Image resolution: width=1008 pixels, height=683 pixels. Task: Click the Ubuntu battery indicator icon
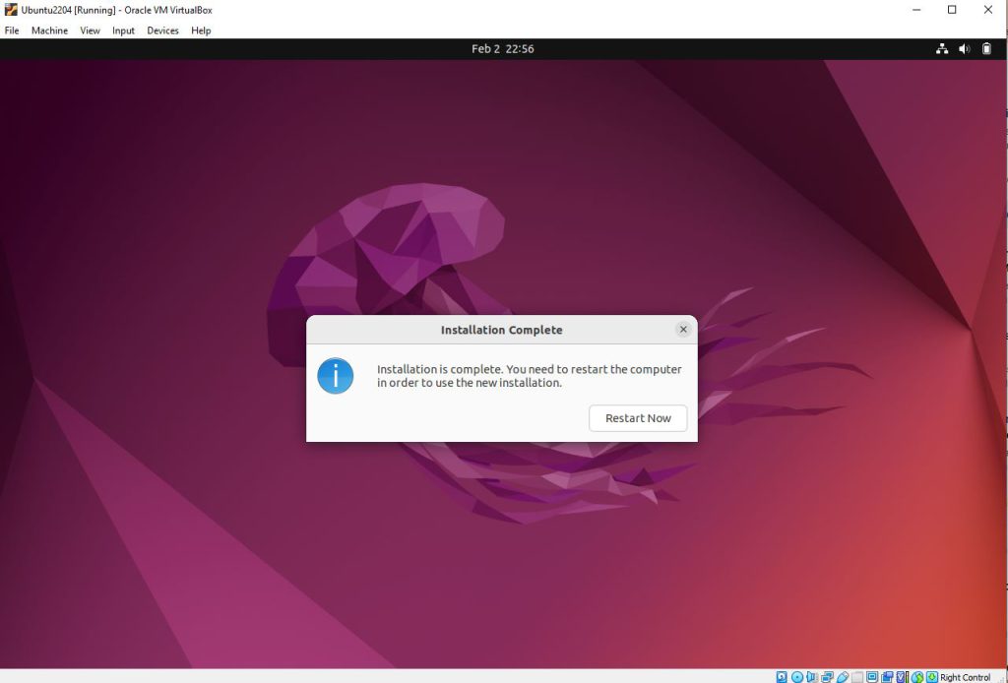986,49
